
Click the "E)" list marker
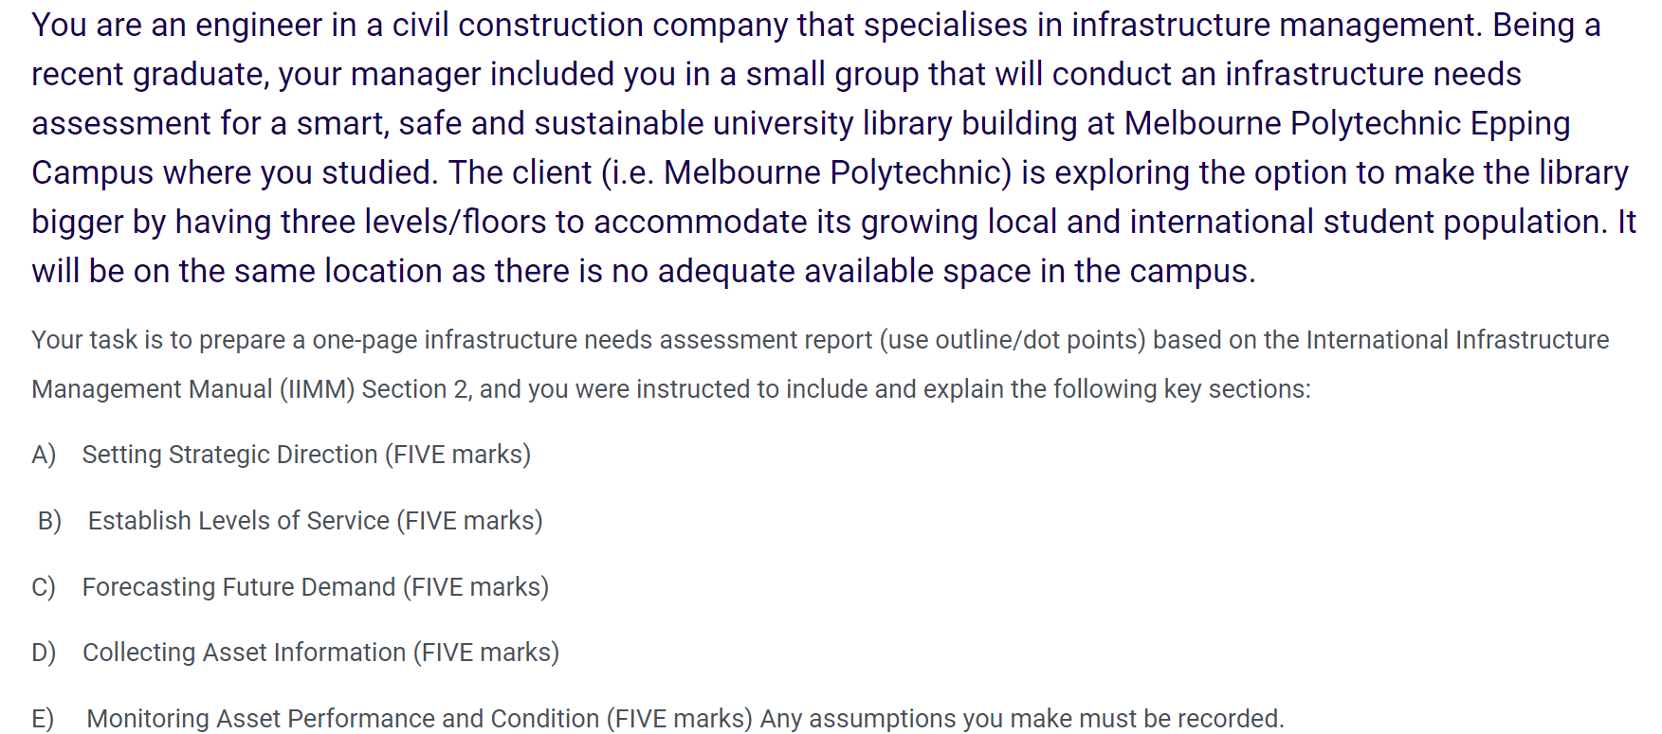(x=43, y=719)
